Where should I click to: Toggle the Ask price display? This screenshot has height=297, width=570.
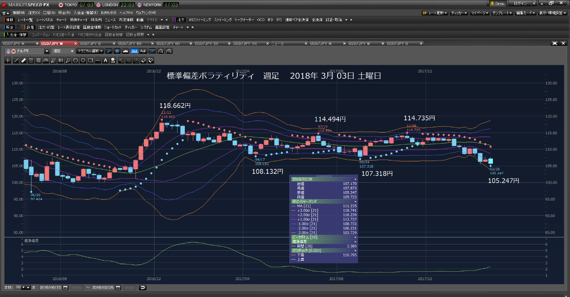(143, 51)
